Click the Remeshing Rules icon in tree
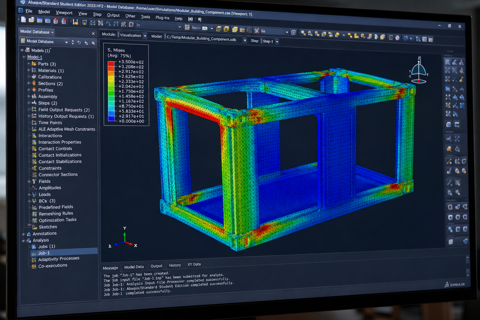This screenshot has width=480, height=320. [35, 214]
